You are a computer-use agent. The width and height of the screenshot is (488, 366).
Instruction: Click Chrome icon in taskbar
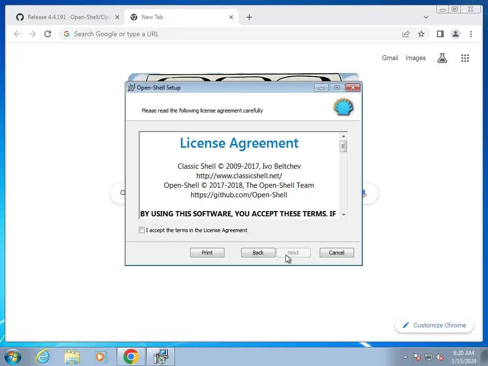pos(131,356)
